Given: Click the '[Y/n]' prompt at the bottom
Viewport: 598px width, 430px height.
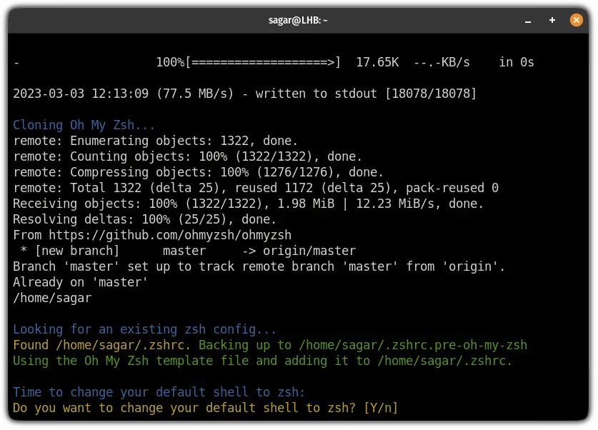Looking at the screenshot, I should point(381,408).
